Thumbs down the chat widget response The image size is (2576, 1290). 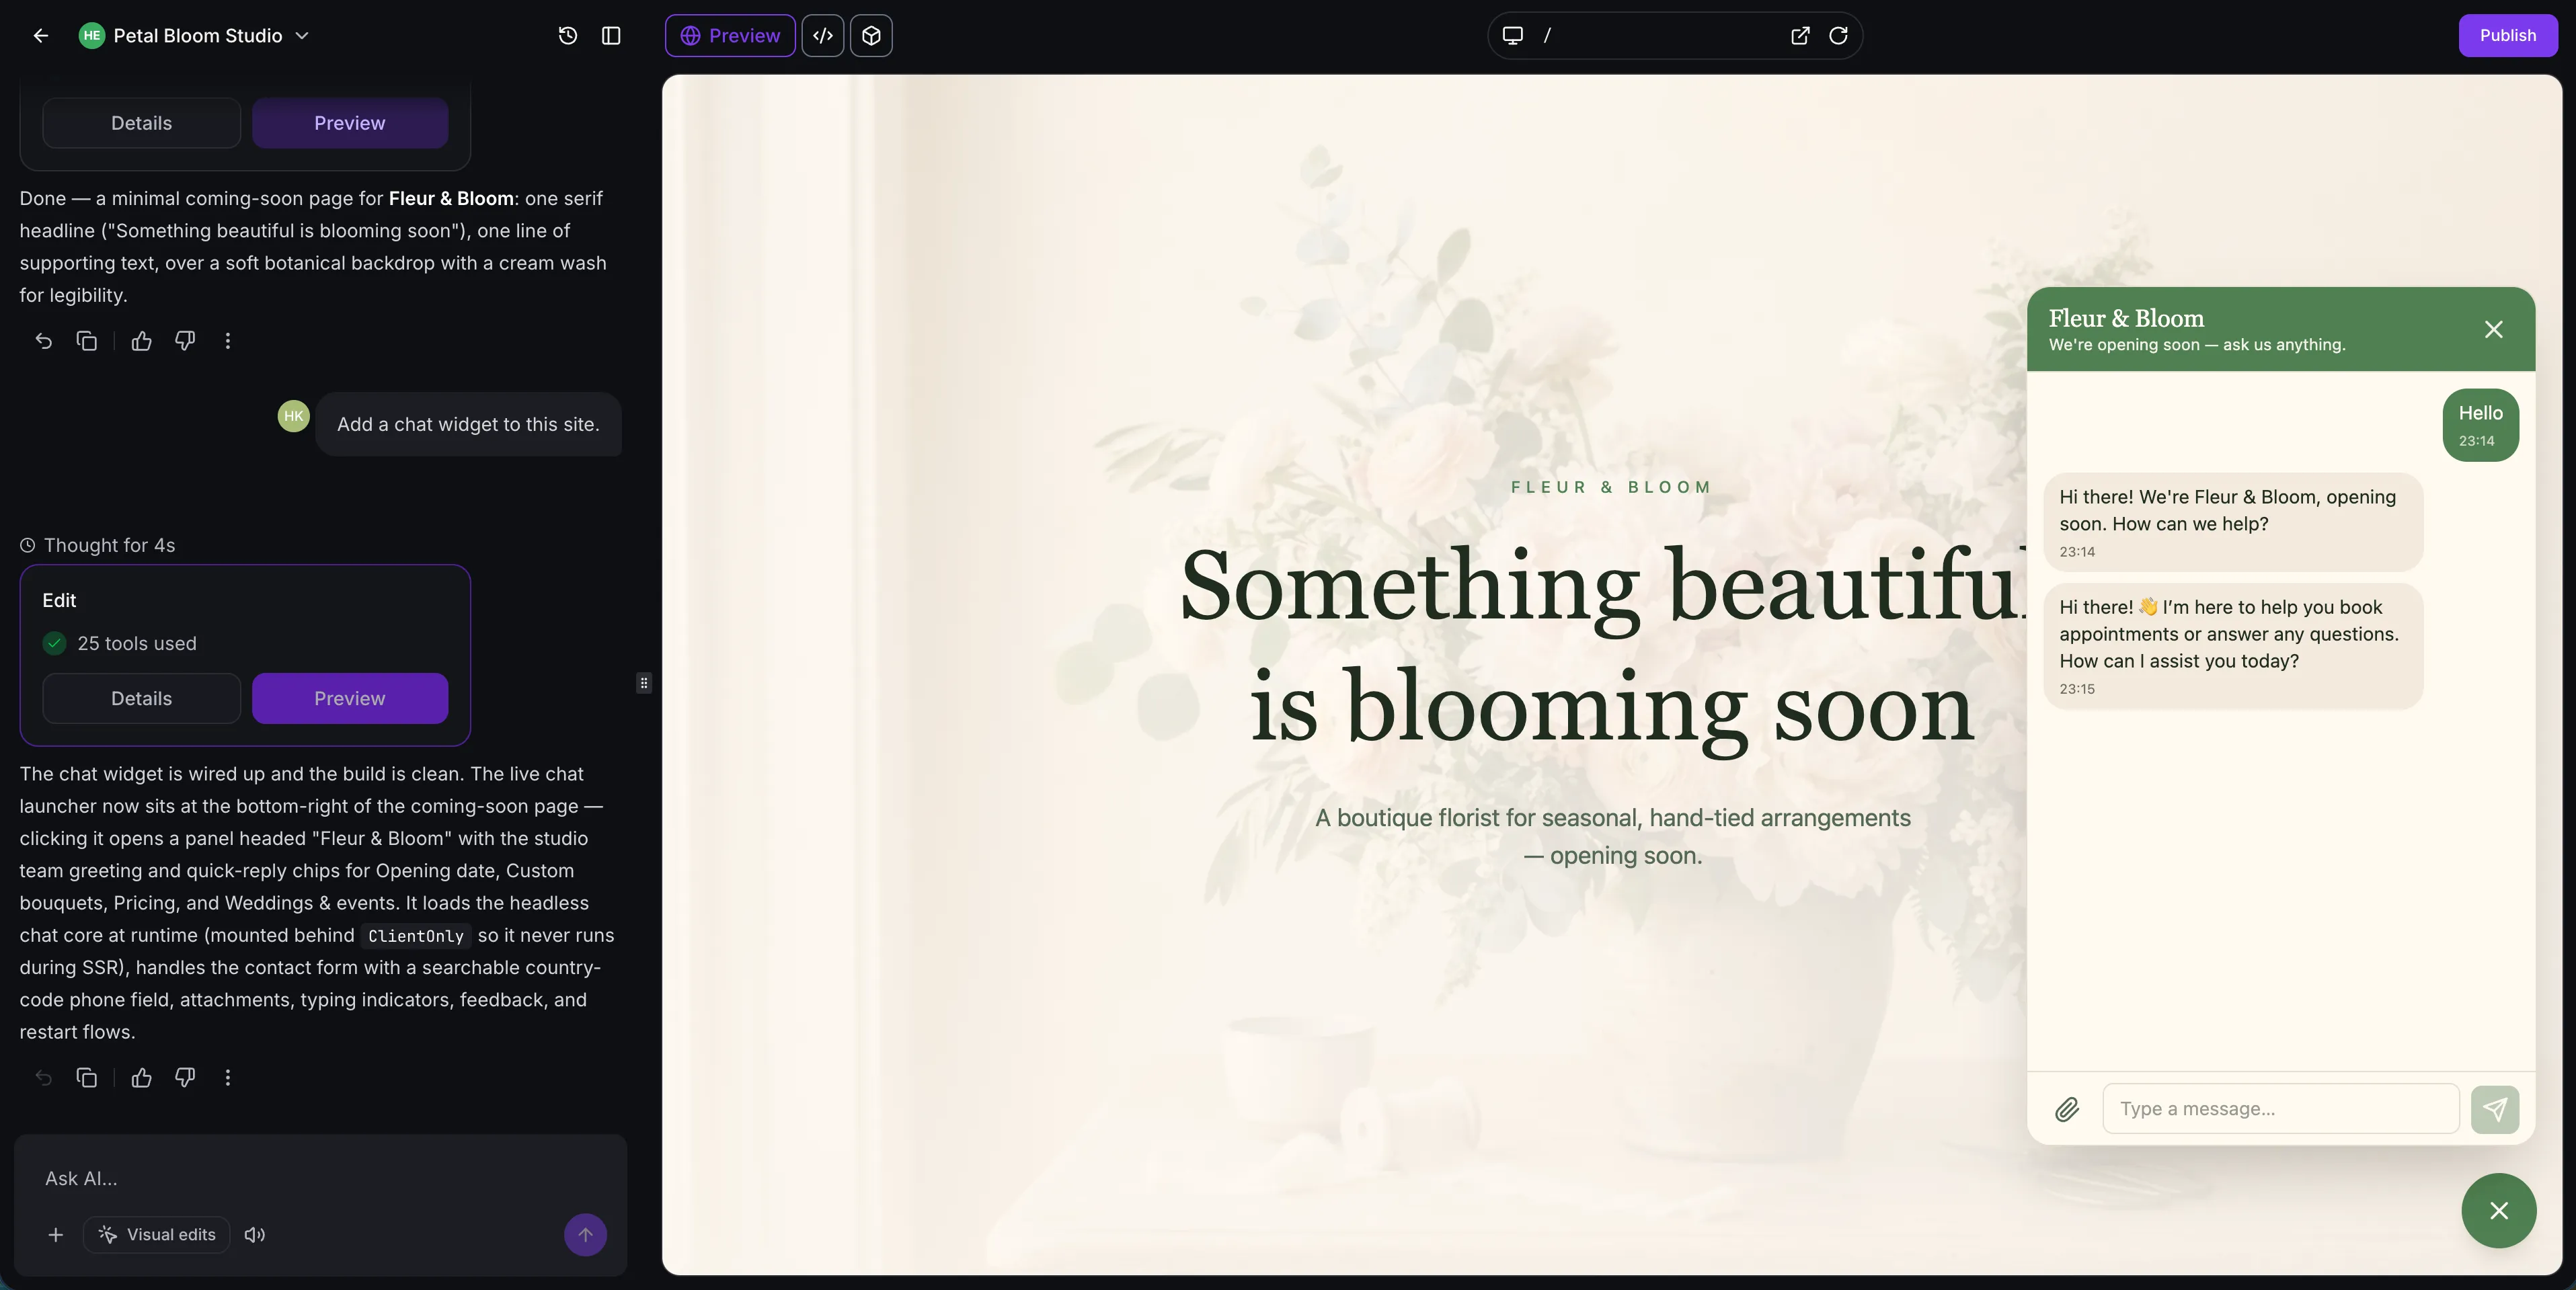pyautogui.click(x=185, y=1077)
